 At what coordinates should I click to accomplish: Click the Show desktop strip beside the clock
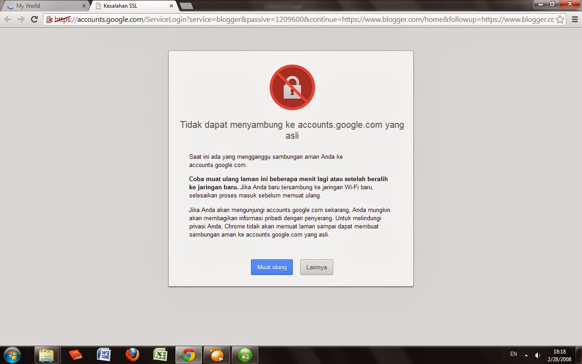(x=578, y=355)
